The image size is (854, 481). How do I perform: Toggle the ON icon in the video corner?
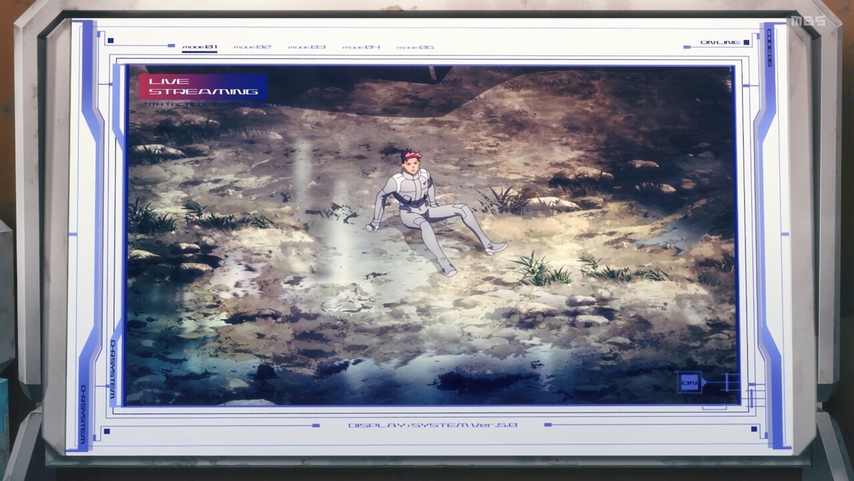689,382
